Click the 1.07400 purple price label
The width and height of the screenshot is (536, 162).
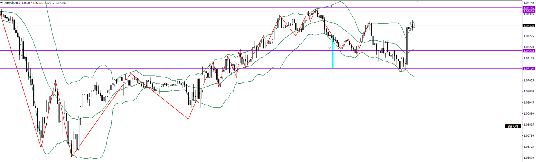528,11
